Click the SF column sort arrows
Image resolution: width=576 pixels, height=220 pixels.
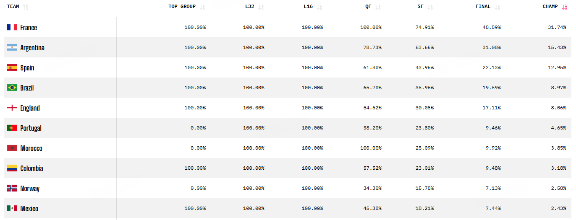tap(430, 7)
